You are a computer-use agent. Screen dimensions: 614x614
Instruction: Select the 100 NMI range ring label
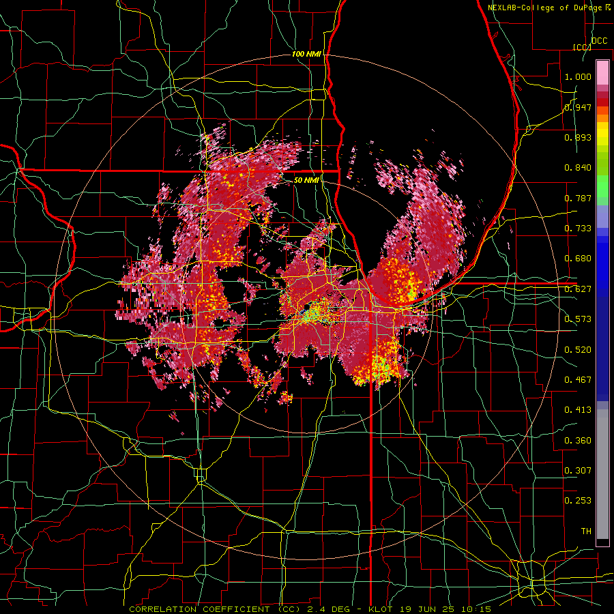[306, 54]
